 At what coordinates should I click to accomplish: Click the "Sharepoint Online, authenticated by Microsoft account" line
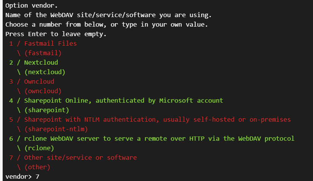123,100
